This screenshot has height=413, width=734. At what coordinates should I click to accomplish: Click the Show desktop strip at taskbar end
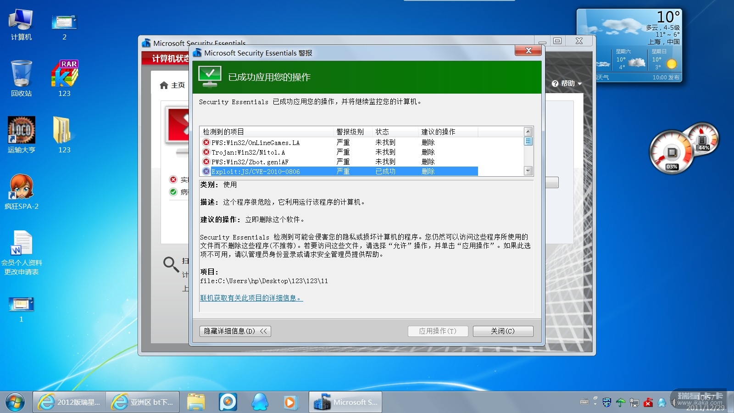(x=730, y=402)
